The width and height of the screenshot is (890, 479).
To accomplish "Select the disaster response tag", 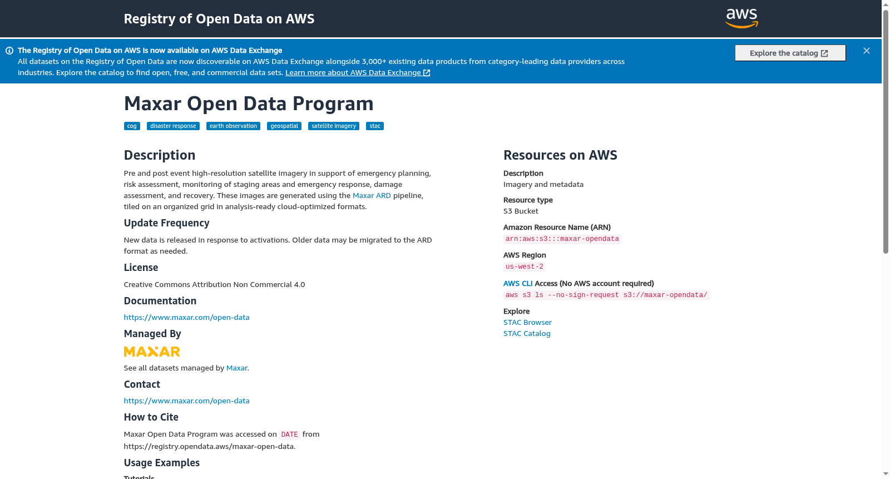I will [173, 126].
